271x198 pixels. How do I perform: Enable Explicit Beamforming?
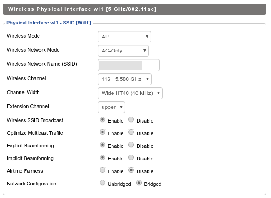click(103, 145)
